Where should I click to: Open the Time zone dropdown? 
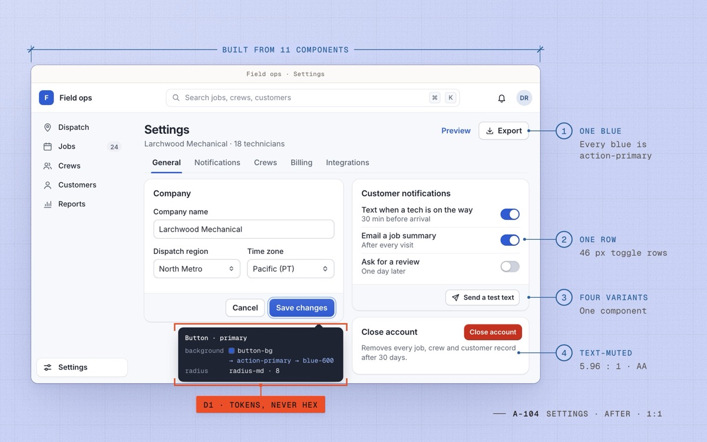(x=290, y=269)
